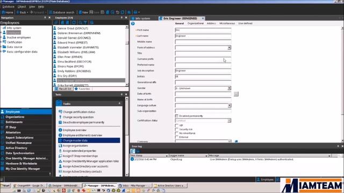This screenshot has width=344, height=193.
Task: Open the Favorites tab in Employees list
Action: (82, 89)
